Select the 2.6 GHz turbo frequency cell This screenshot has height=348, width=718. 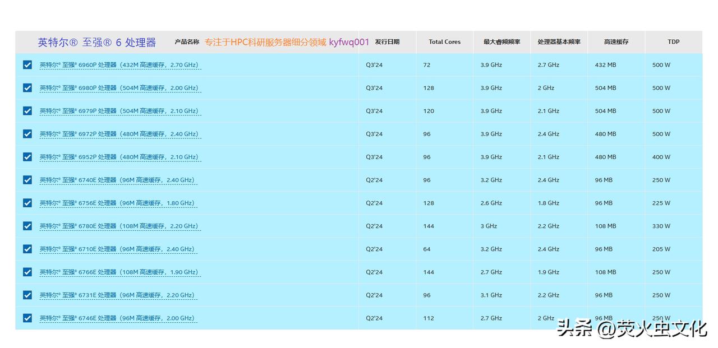click(491, 203)
